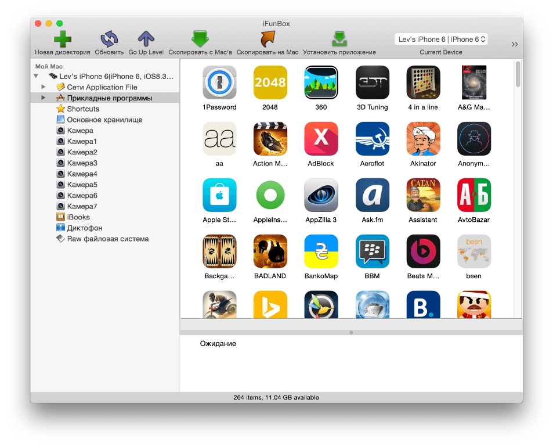Screen dimensions: 553x446
Task: Select the Камера1 sidebar item
Action: pos(77,142)
